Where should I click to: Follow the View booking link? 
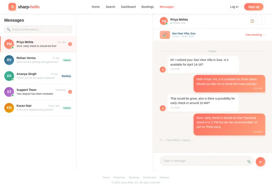[x=255, y=35]
